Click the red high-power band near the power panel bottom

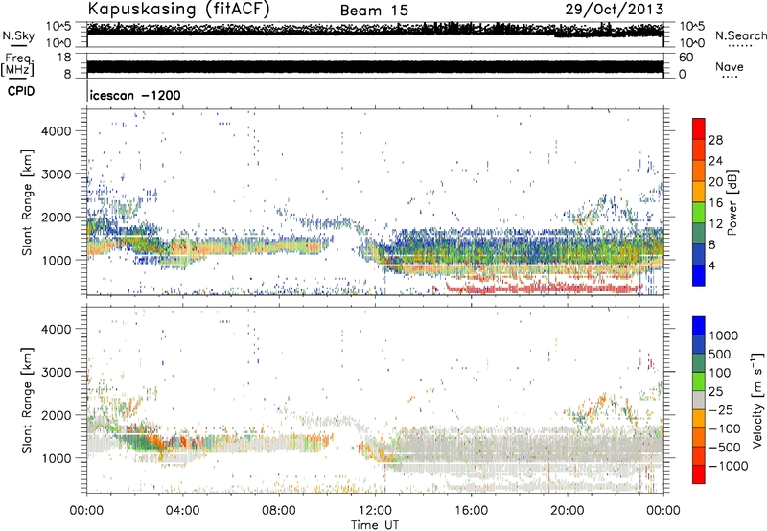pyautogui.click(x=543, y=289)
